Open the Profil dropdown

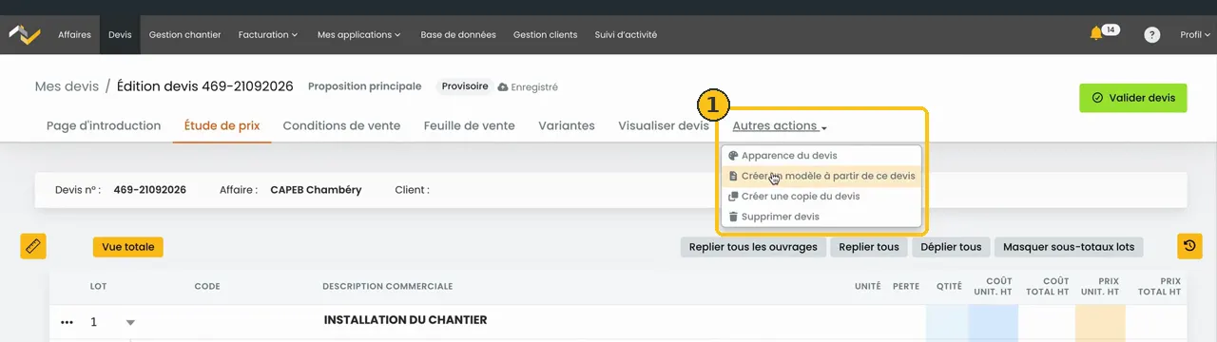1195,34
